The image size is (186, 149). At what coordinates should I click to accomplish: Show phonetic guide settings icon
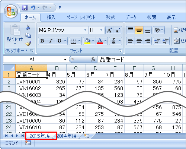click(113, 41)
